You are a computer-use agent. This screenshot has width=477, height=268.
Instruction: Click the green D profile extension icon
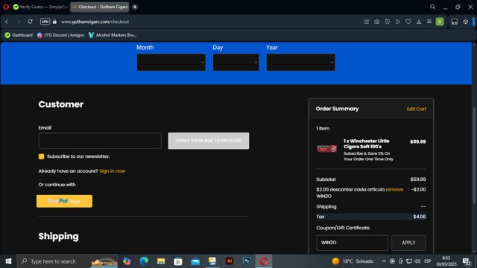pyautogui.click(x=440, y=22)
